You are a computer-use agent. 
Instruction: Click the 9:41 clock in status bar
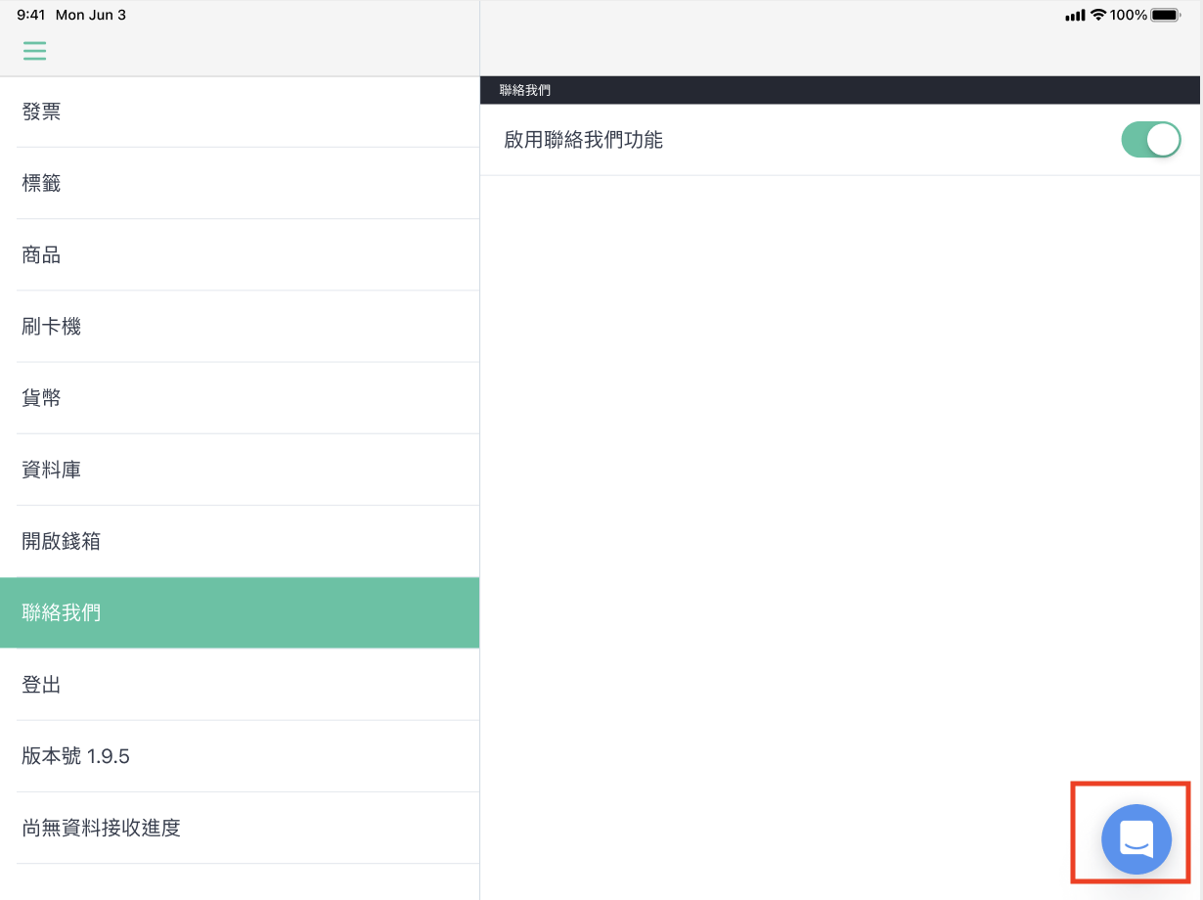point(30,15)
